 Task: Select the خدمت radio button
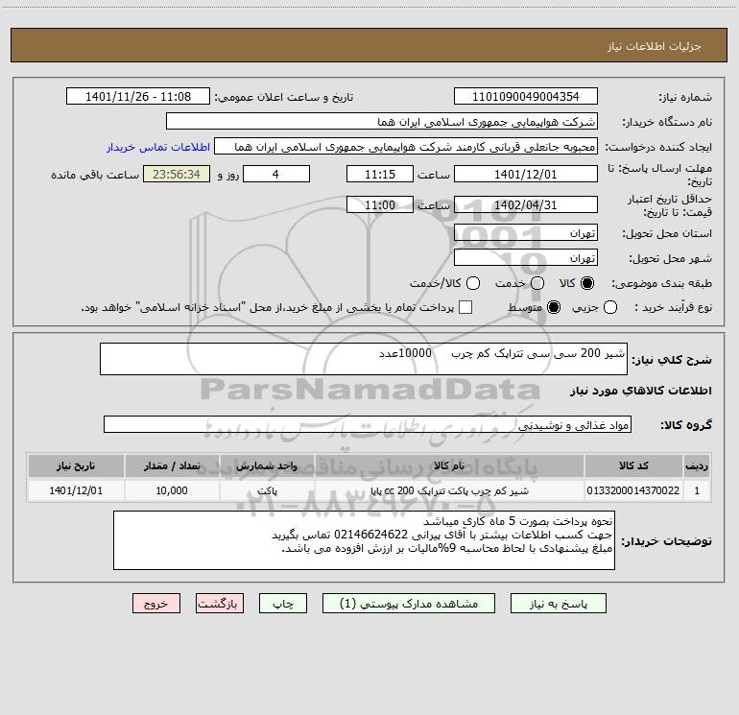(x=537, y=283)
